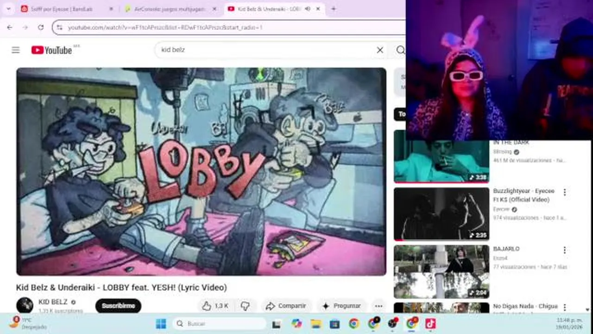Open the IN THE DARK suggested video thumbnail
The image size is (593, 334).
click(441, 157)
